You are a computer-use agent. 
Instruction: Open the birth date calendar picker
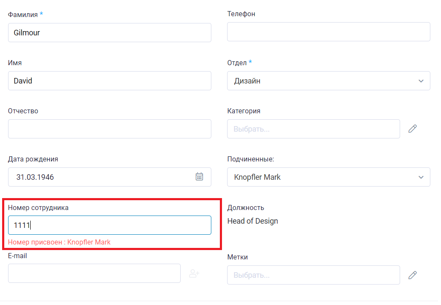tap(199, 176)
